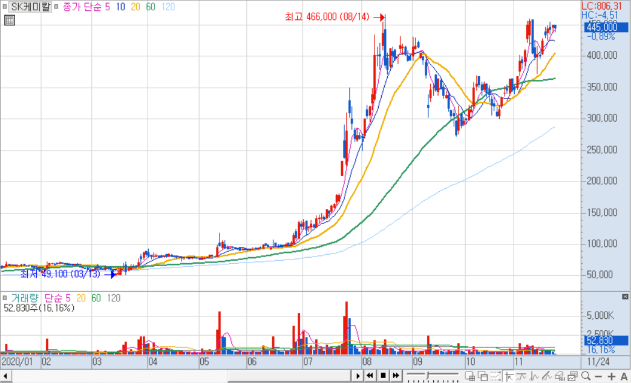Toggle the square before 거래량 volume indicator

click(4, 298)
